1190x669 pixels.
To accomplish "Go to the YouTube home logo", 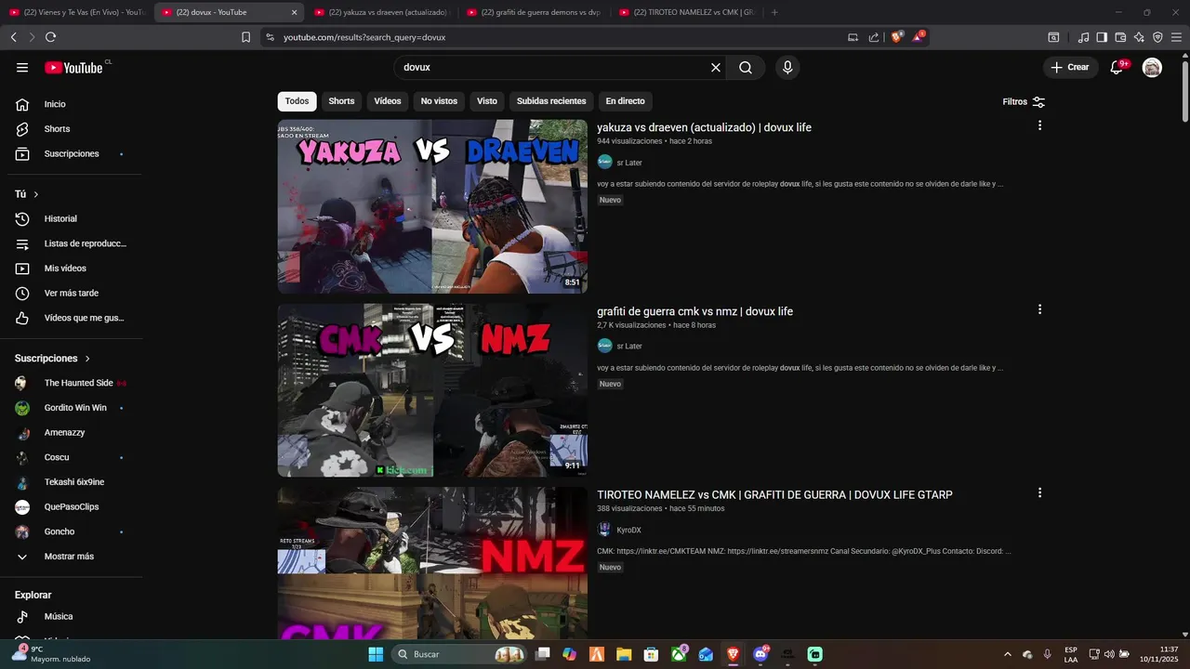I will (73, 68).
